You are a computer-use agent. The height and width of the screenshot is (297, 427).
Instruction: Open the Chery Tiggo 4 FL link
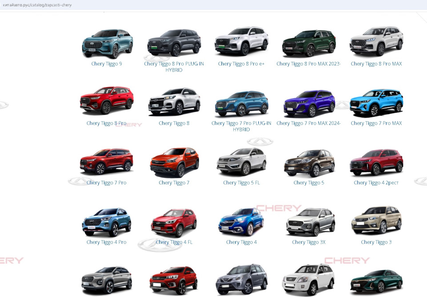pos(174,242)
